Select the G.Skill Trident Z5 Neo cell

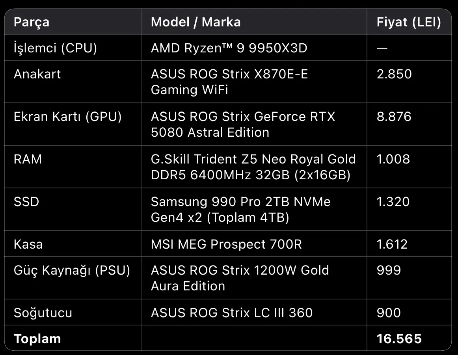point(253,167)
